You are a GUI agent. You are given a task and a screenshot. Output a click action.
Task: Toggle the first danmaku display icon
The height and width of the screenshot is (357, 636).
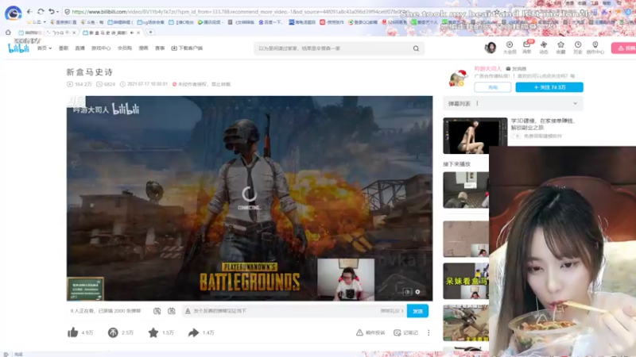(x=157, y=311)
